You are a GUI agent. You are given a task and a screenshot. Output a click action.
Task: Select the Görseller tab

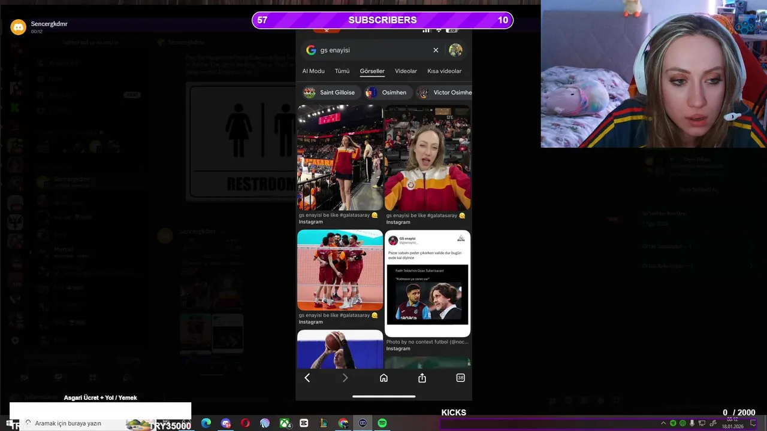372,71
